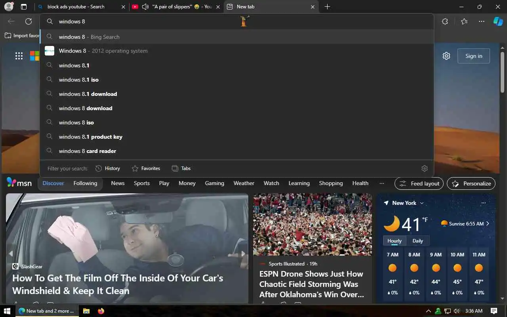Select Windows 8 2012 operating system result
507x317 pixels.
point(237,51)
